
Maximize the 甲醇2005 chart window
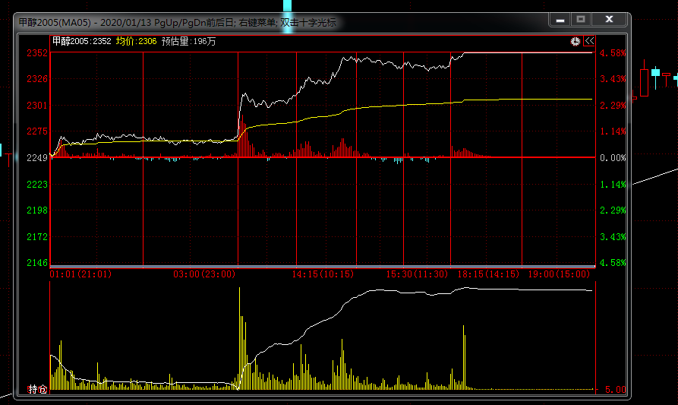click(581, 19)
